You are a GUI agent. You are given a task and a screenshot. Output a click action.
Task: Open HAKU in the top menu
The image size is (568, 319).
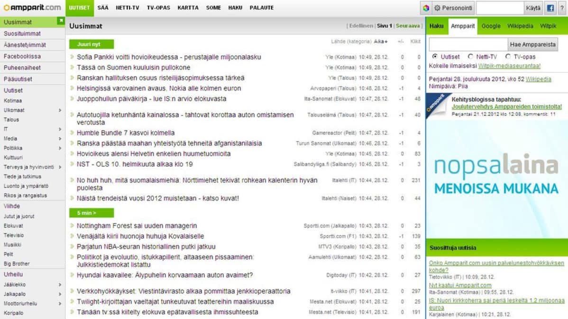(235, 8)
